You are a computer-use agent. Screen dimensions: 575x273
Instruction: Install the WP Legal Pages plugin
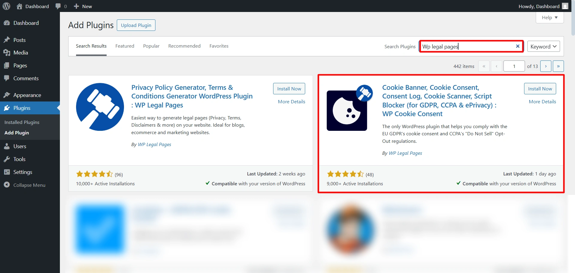[x=289, y=89]
